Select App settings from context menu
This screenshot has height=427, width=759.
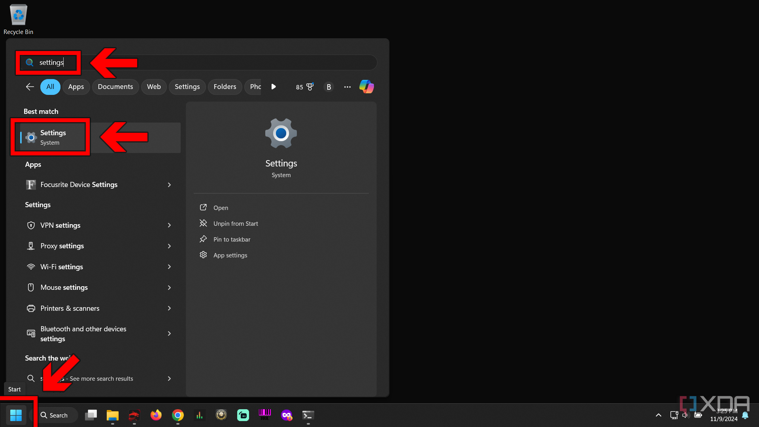[230, 255]
